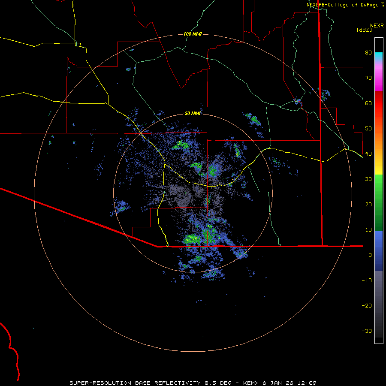Click the NEXR label above the color scale
This screenshot has width=386, height=386.
point(377,26)
